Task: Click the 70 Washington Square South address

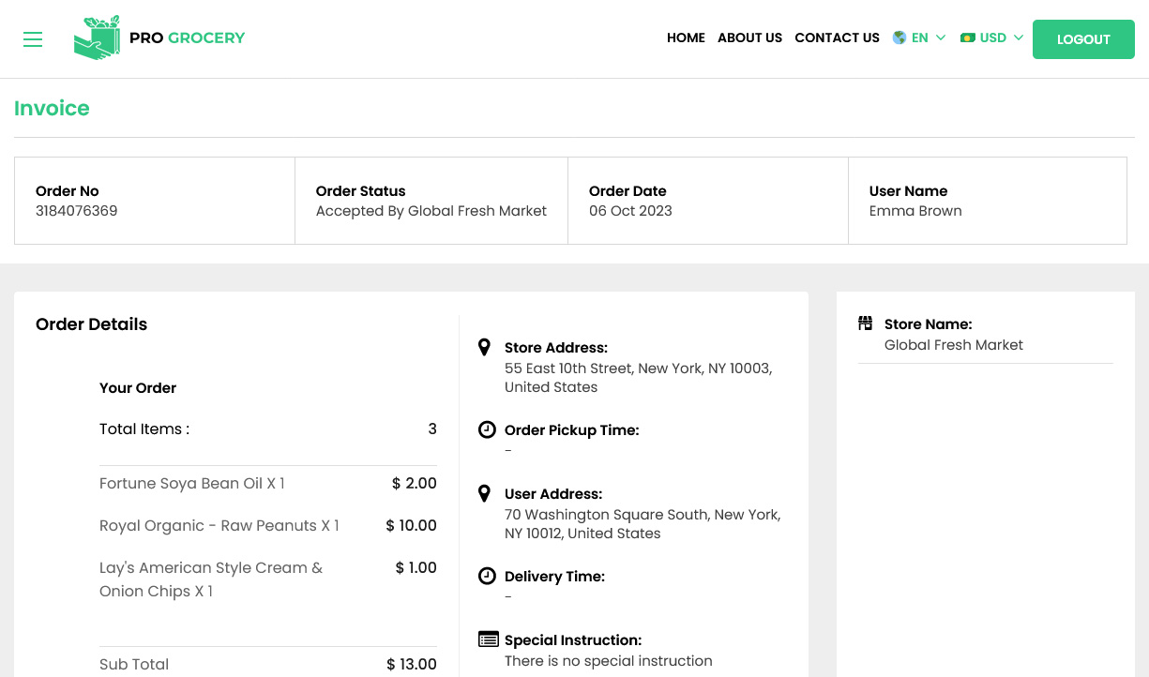Action: (x=643, y=524)
